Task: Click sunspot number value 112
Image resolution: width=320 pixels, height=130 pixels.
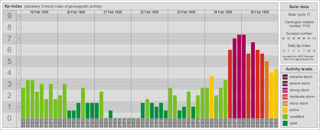Action: tap(314, 38)
